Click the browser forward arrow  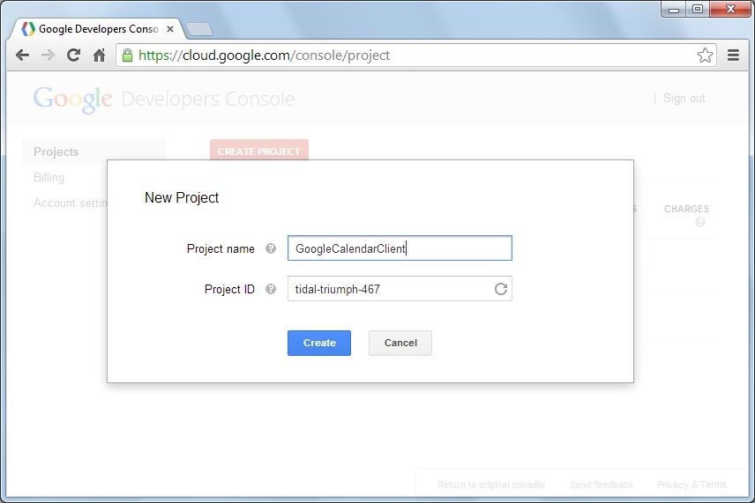pos(49,55)
